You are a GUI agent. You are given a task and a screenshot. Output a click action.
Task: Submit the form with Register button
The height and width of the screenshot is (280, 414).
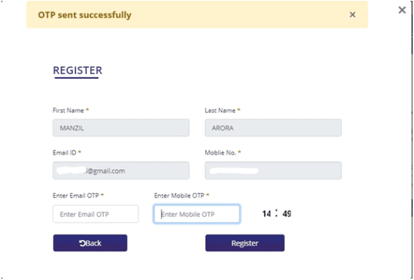245,243
